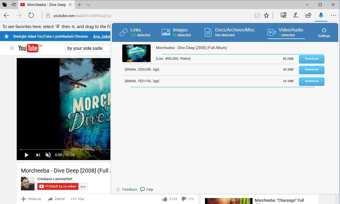Viewport: 340px width, 204px height.
Task: Open Morcheeba "Charango" Full suggested video
Action: (279, 201)
